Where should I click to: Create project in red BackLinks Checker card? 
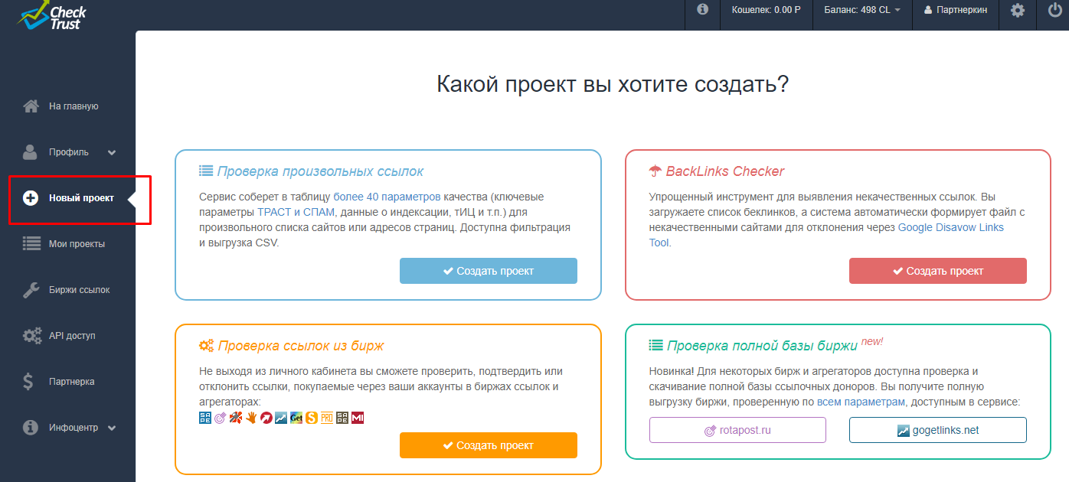coord(938,271)
